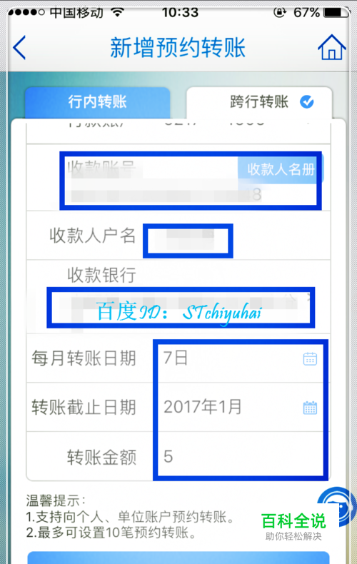Screen dimensions: 357x564
Task: Open calendar icon for monthly transfer date
Action: pyautogui.click(x=310, y=358)
